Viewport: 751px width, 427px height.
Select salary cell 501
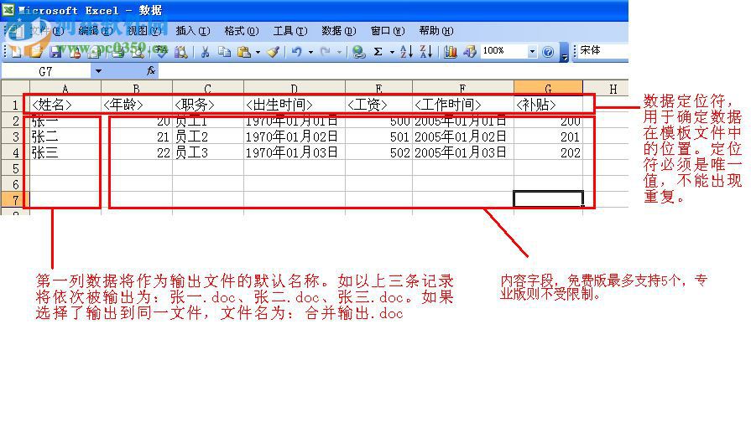[378, 136]
